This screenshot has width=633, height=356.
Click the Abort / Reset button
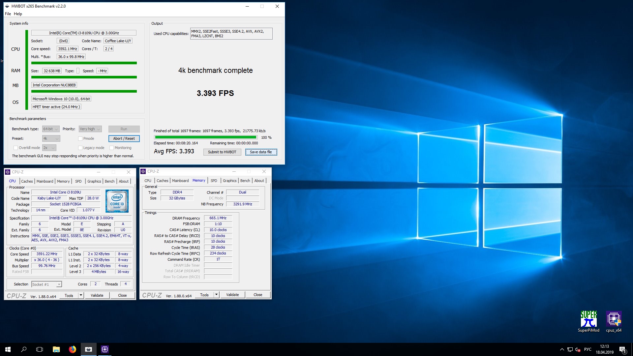click(124, 139)
